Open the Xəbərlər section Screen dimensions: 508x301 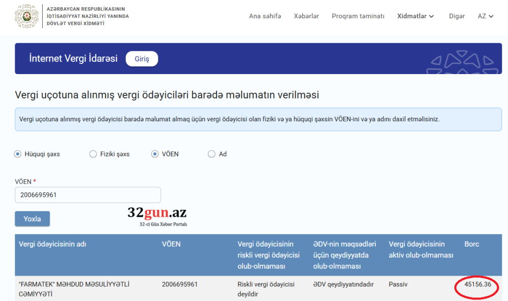(x=306, y=16)
